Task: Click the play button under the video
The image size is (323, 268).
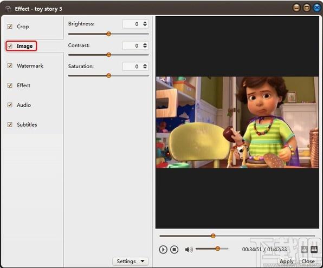Action: pos(163,250)
